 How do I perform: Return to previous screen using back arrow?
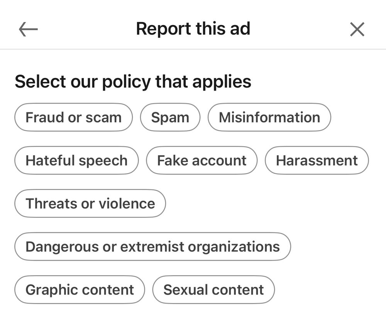[x=27, y=29]
